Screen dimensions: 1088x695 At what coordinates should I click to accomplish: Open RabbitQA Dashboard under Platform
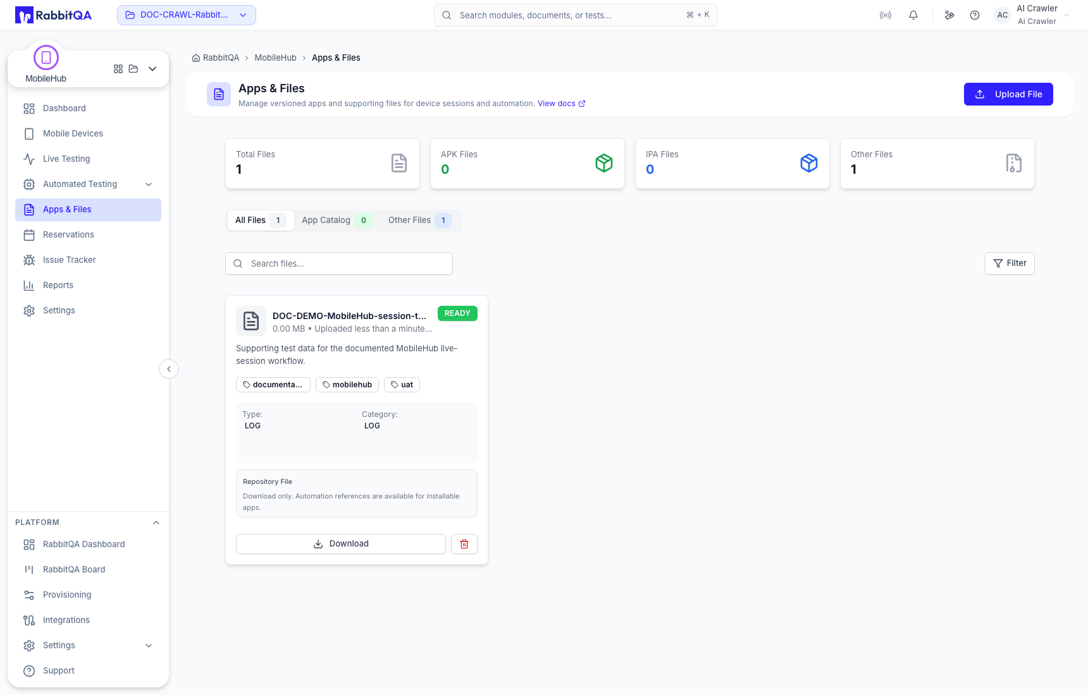88,545
